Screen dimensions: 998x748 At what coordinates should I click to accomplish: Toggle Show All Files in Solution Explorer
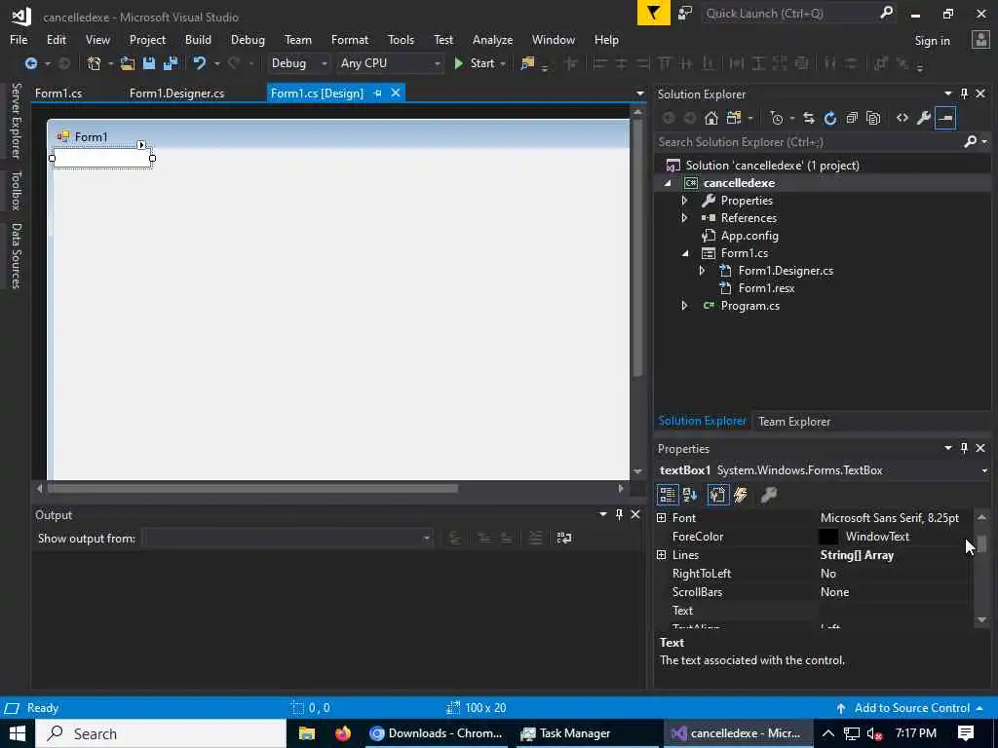click(x=873, y=118)
